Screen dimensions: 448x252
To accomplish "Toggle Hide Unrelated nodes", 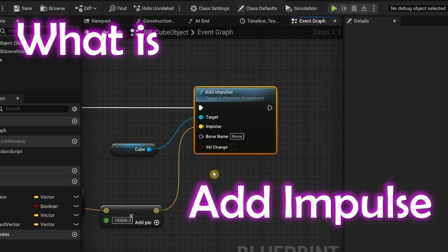I will [x=153, y=8].
